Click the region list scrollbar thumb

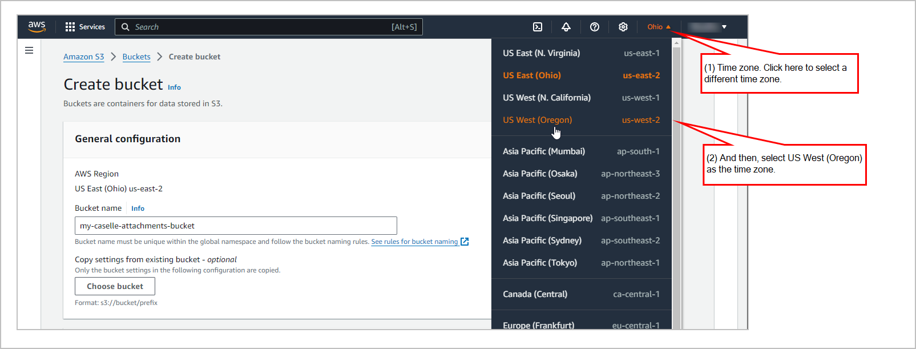(676, 188)
